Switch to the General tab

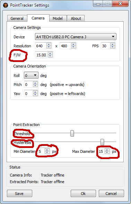(17, 18)
